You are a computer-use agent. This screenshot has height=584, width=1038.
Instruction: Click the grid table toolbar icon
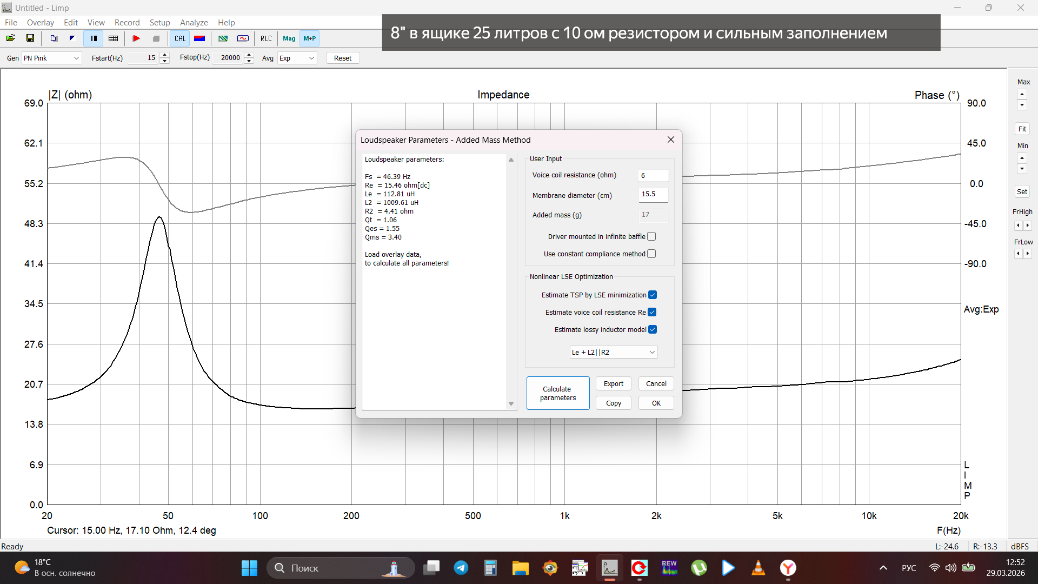pos(114,38)
